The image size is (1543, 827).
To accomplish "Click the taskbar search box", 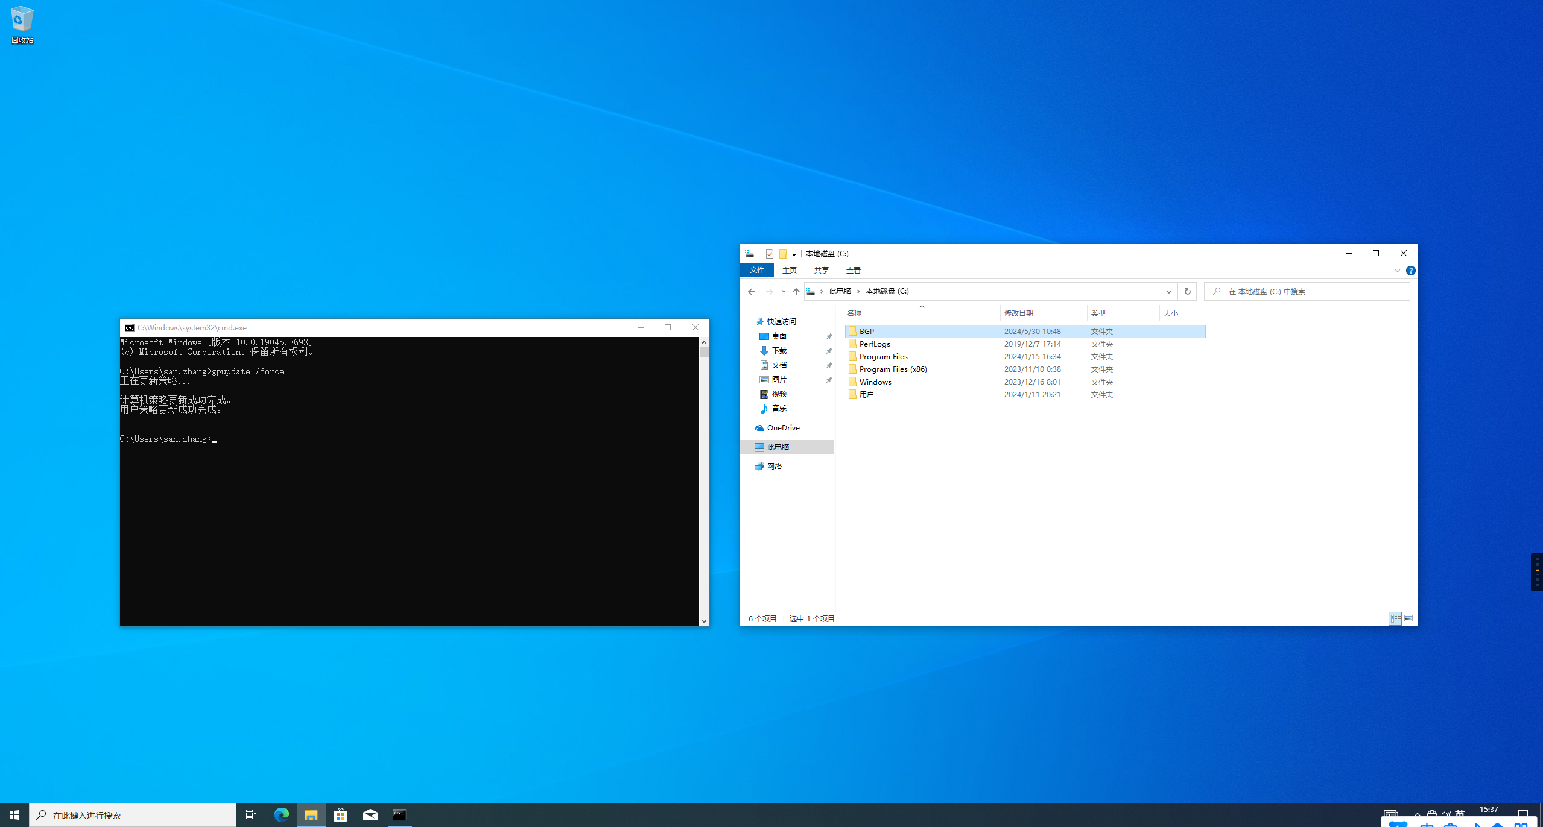I will 133,815.
